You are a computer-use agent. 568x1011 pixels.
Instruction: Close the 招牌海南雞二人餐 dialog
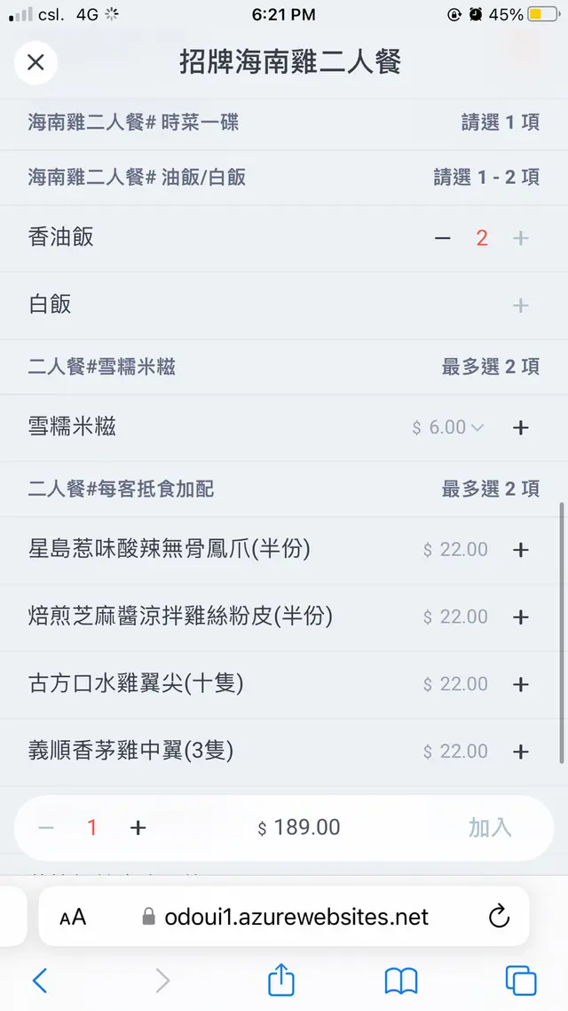(x=35, y=62)
